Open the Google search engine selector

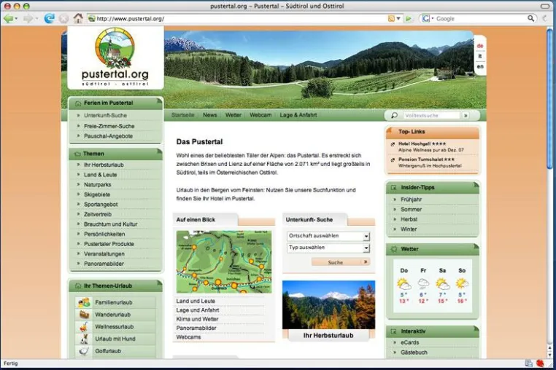428,18
